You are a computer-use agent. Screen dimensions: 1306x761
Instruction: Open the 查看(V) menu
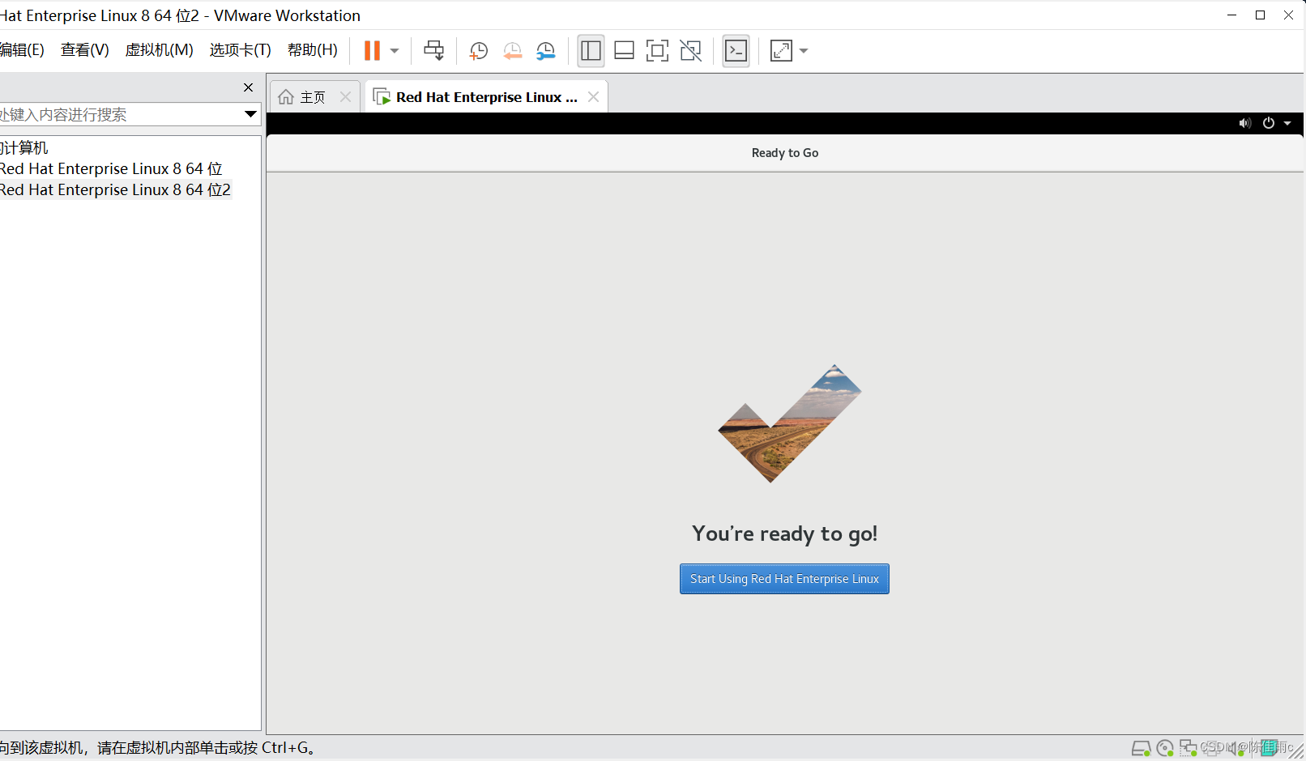pyautogui.click(x=85, y=50)
